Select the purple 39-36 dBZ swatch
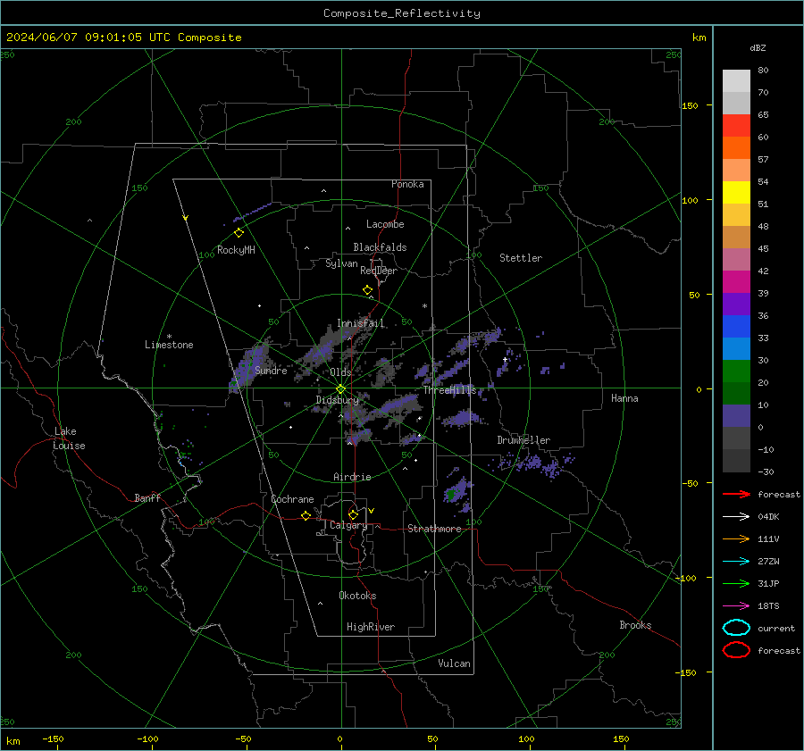Screen dimensions: 804x751 click(x=736, y=305)
